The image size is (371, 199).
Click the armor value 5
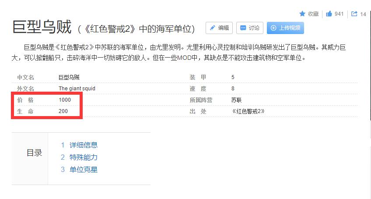(x=233, y=77)
